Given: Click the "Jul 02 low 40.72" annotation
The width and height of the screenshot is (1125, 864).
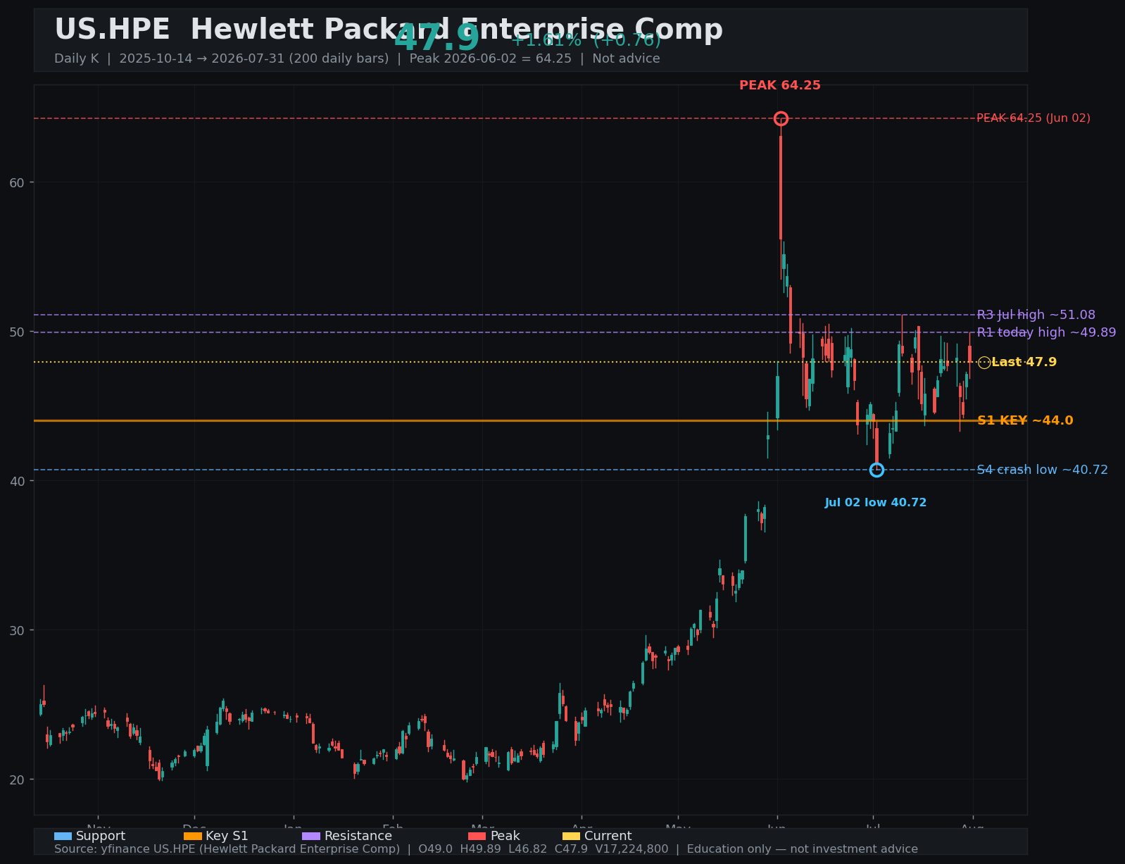Looking at the screenshot, I should tap(876, 503).
